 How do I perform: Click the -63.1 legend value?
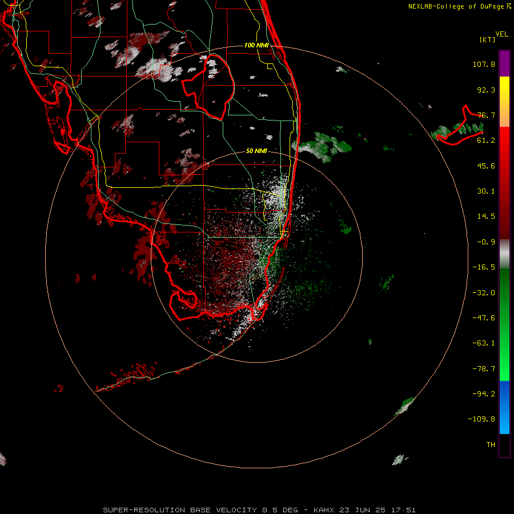pos(484,343)
